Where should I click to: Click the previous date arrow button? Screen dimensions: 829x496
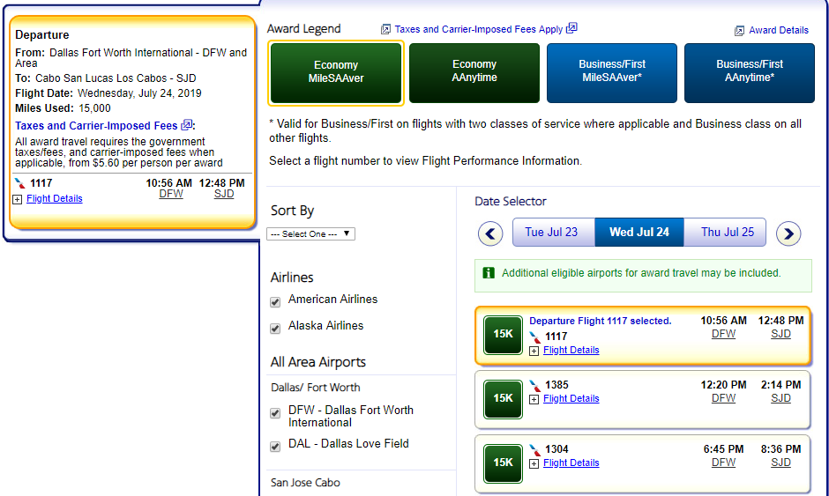[490, 233]
